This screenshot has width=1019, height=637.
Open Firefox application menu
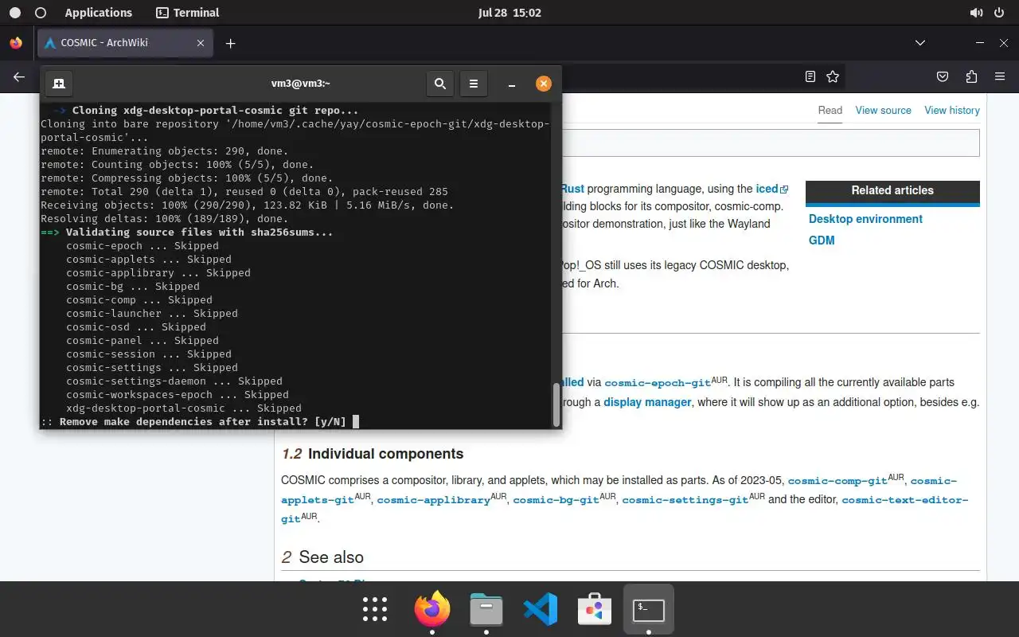point(1000,76)
